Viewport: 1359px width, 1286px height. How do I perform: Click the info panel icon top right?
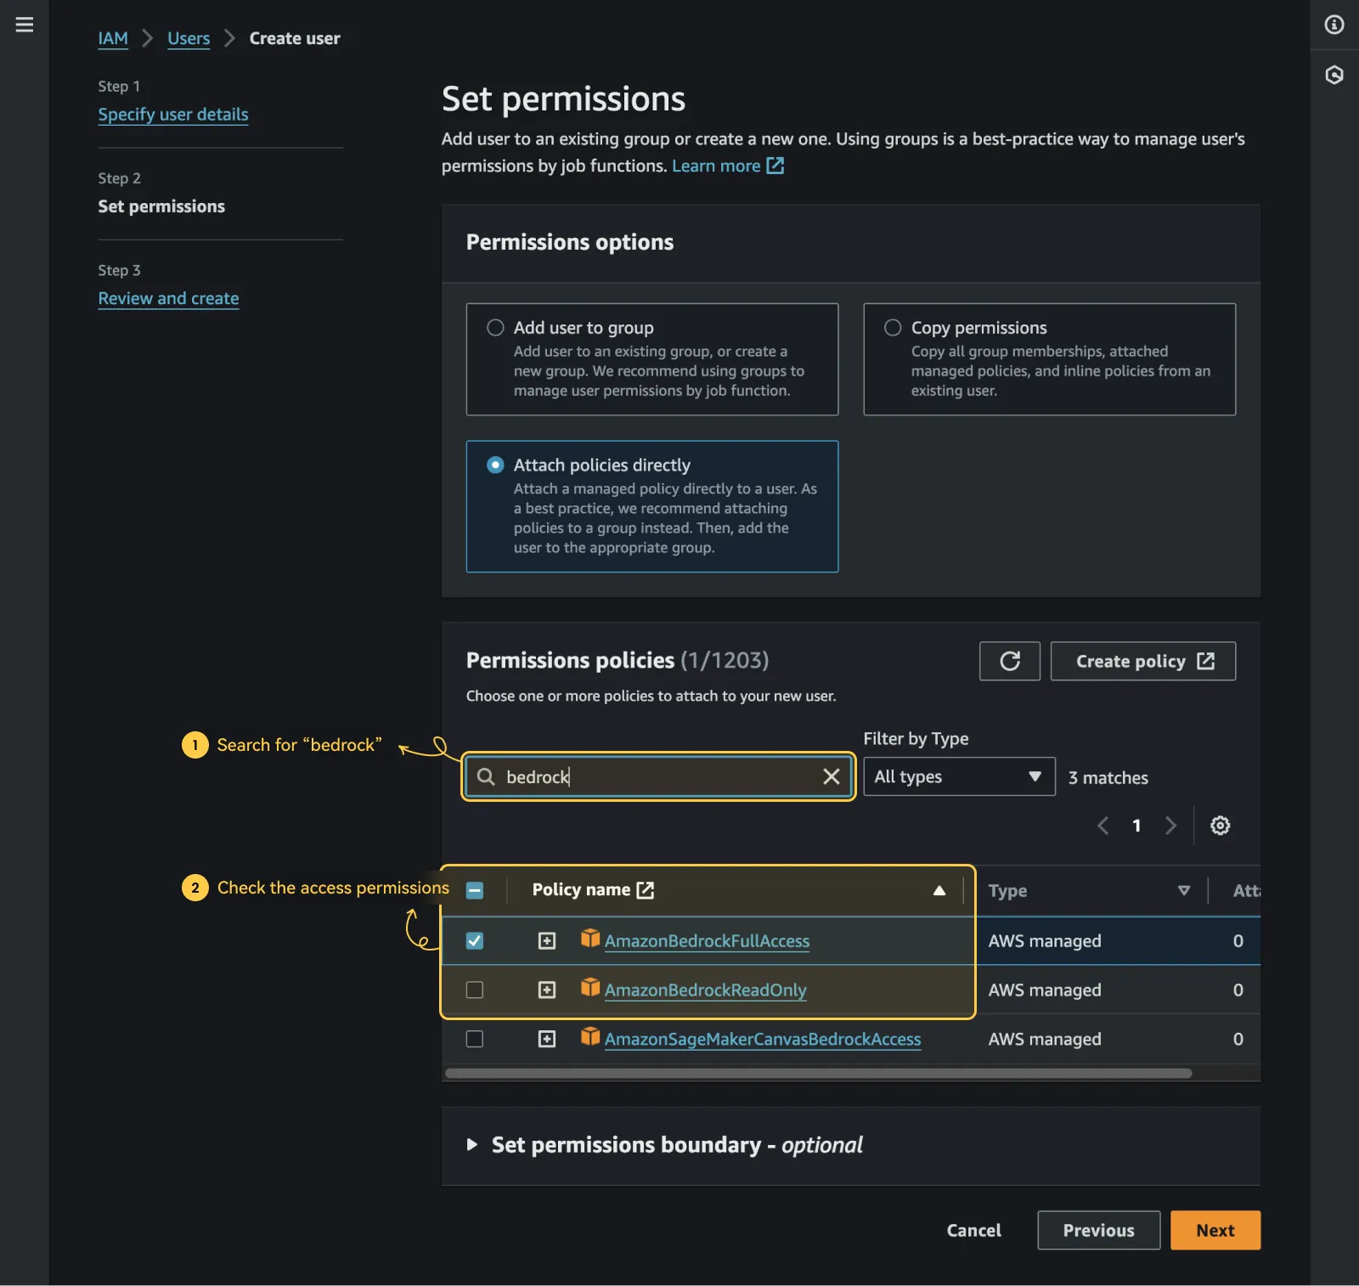coord(1333,25)
